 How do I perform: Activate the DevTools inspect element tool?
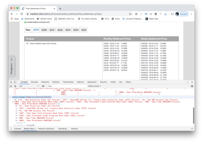[x=11, y=82]
